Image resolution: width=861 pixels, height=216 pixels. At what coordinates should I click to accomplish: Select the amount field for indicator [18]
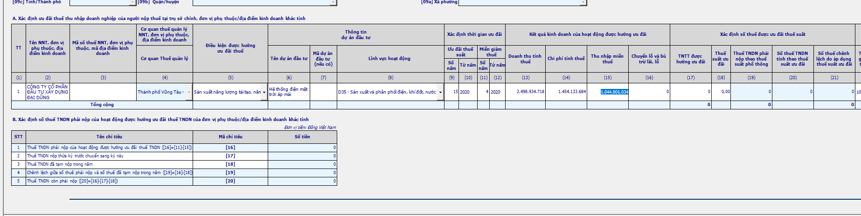point(302,164)
